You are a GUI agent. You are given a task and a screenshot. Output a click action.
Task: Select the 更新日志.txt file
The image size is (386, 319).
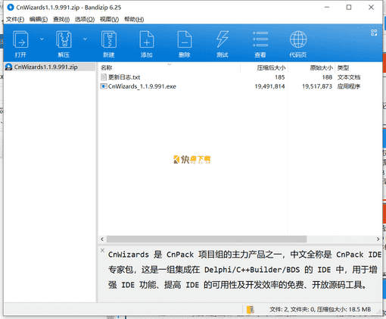coord(124,77)
